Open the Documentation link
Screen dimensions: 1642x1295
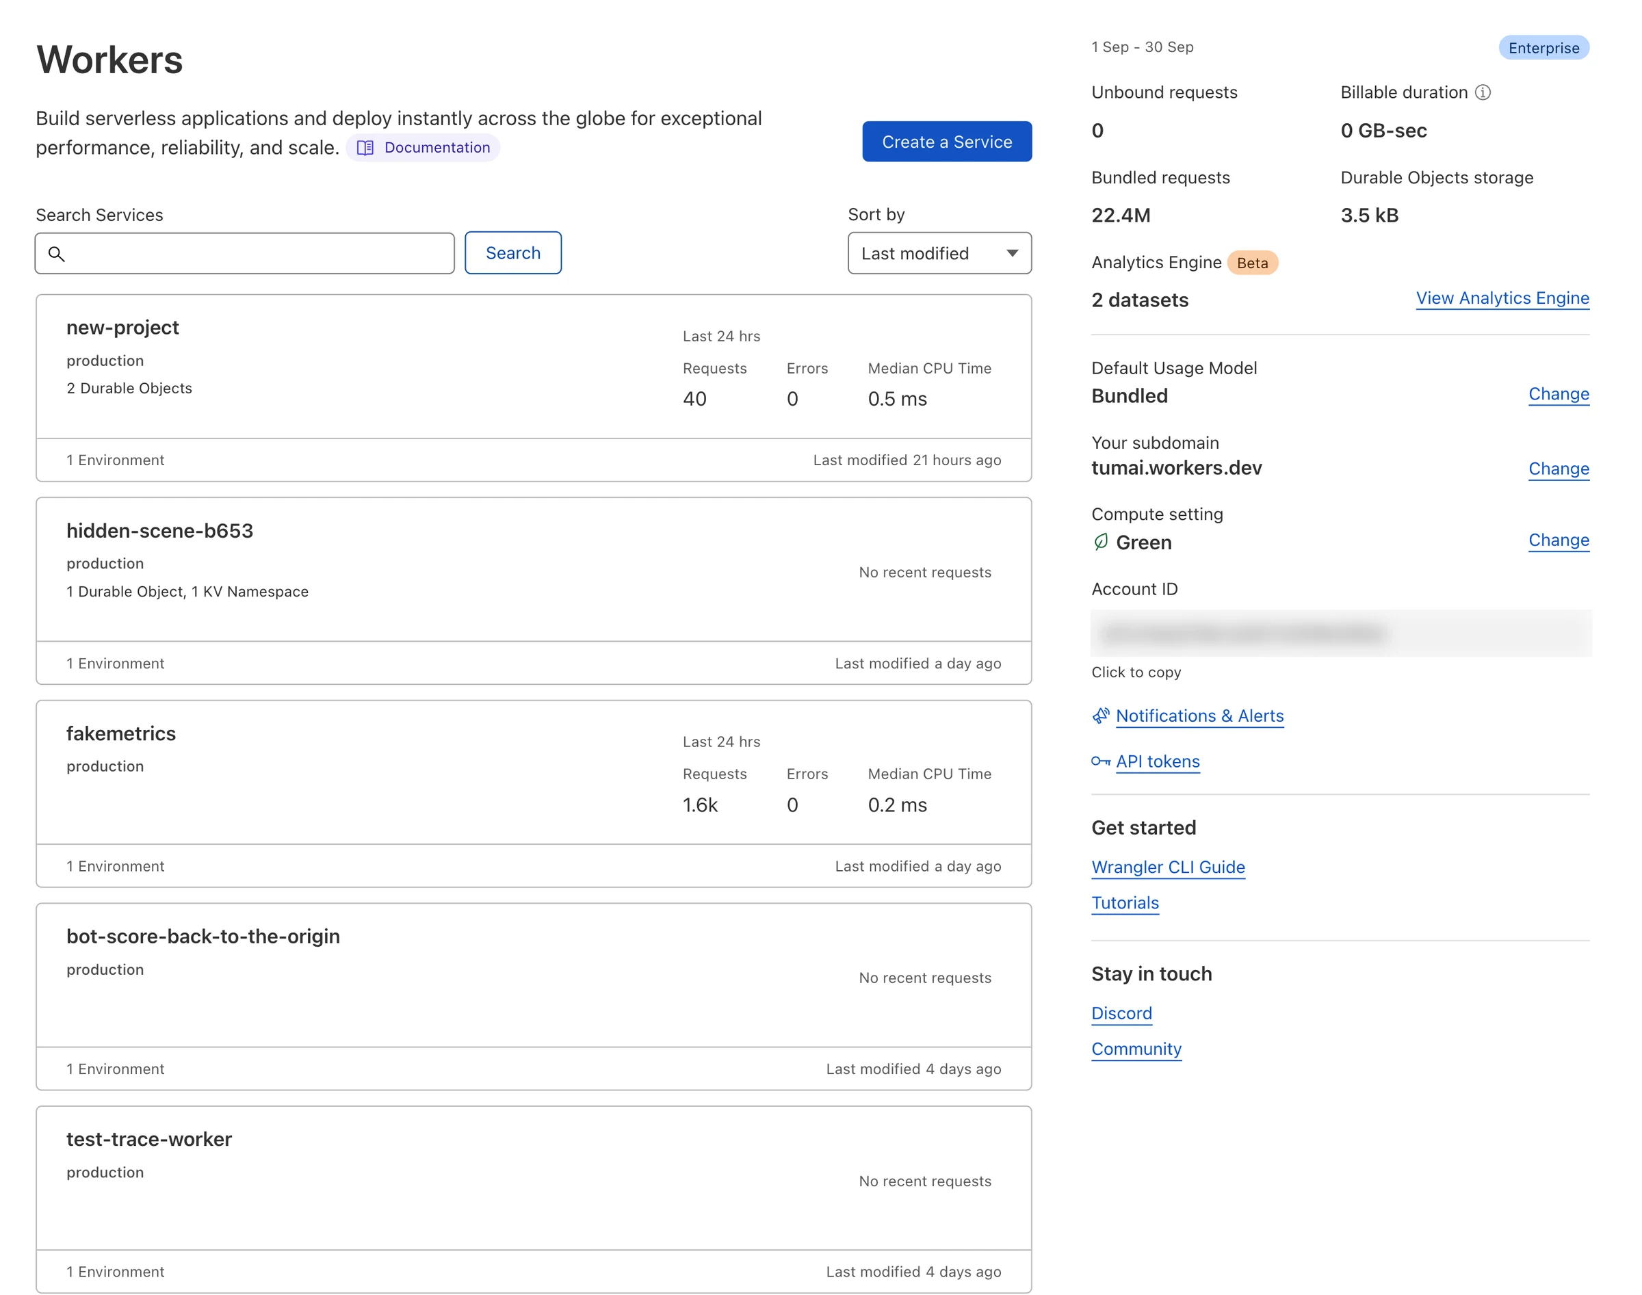coord(423,148)
